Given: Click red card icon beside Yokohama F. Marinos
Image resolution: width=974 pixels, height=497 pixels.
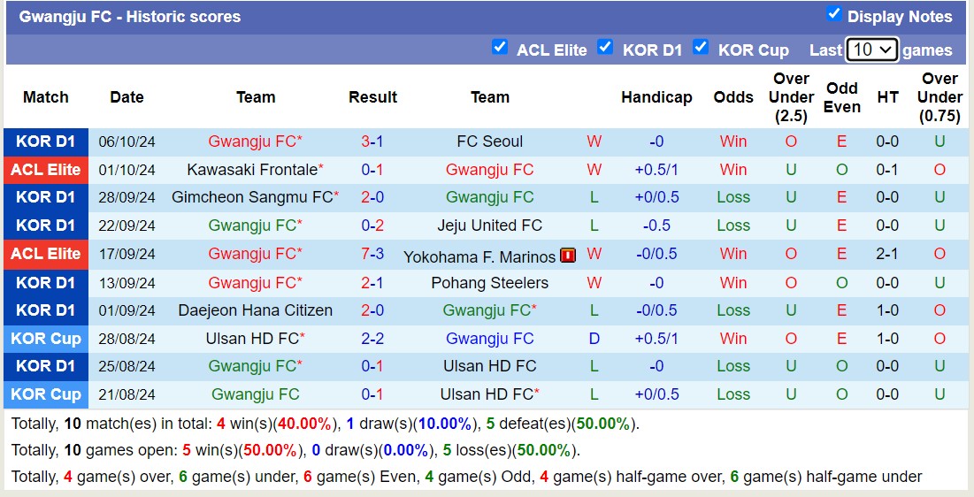Looking at the screenshot, I should coord(568,256).
